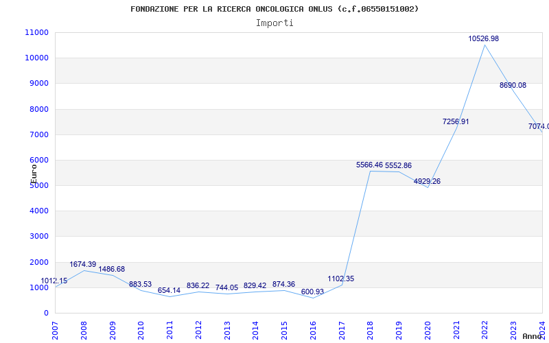The width and height of the screenshot is (549, 343).
Task: Select data label 1674.39
Action: [x=82, y=265]
